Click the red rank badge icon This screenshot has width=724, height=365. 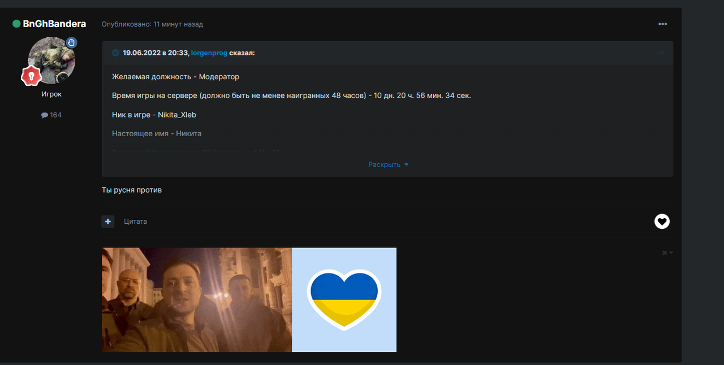tap(31, 76)
